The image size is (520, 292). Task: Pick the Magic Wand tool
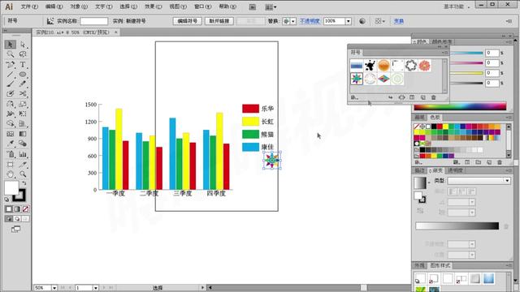click(x=11, y=54)
